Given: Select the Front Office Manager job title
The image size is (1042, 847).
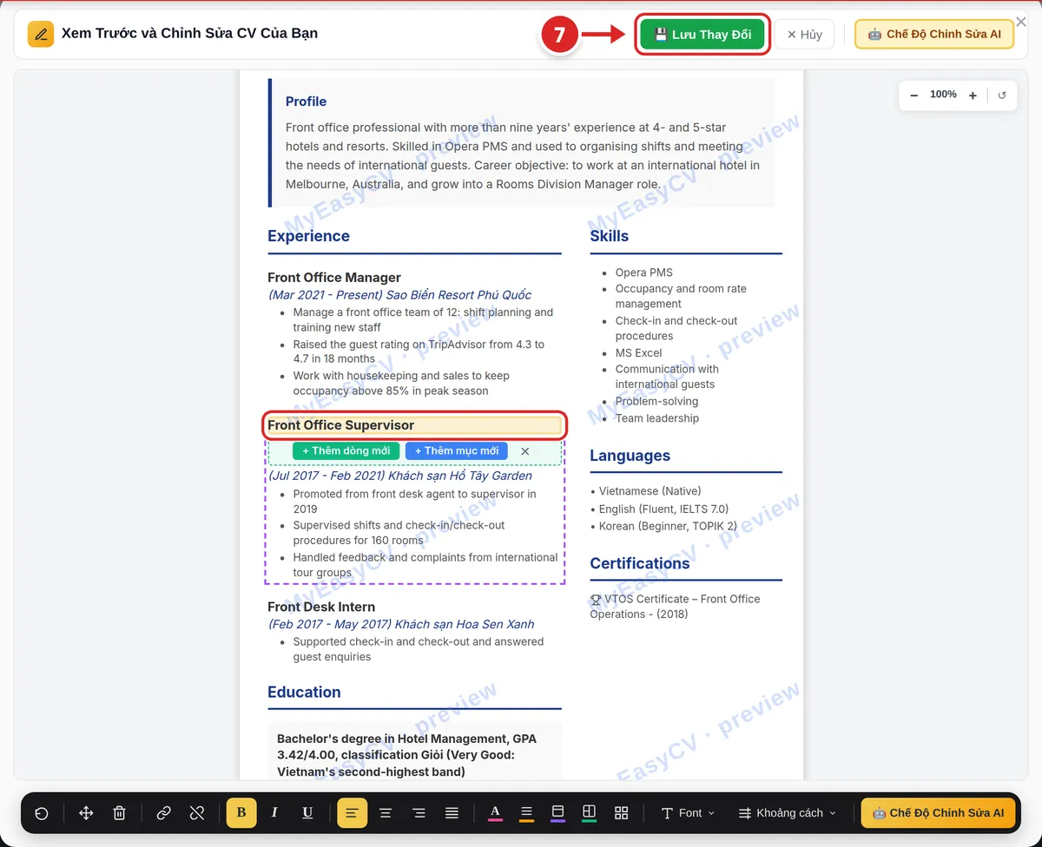Looking at the screenshot, I should pos(334,278).
